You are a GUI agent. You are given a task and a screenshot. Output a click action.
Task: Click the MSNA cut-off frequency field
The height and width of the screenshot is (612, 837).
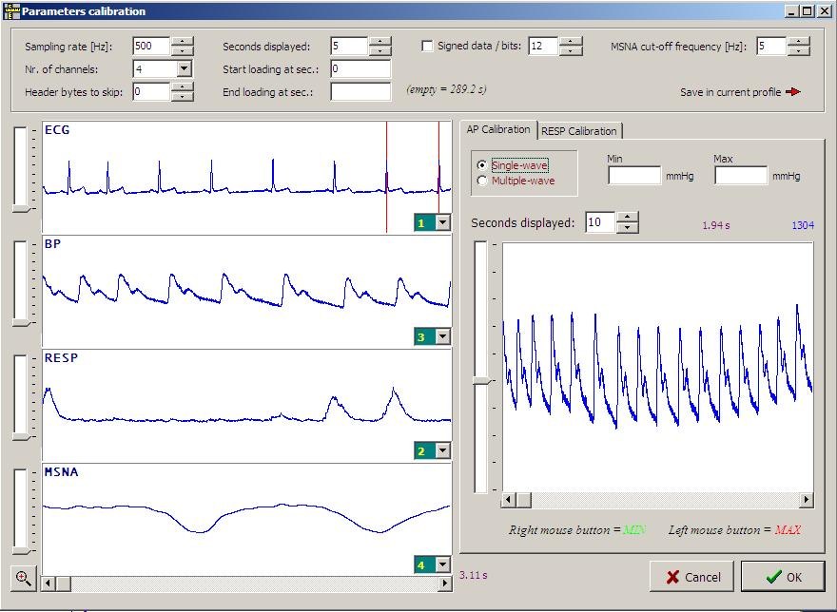771,46
